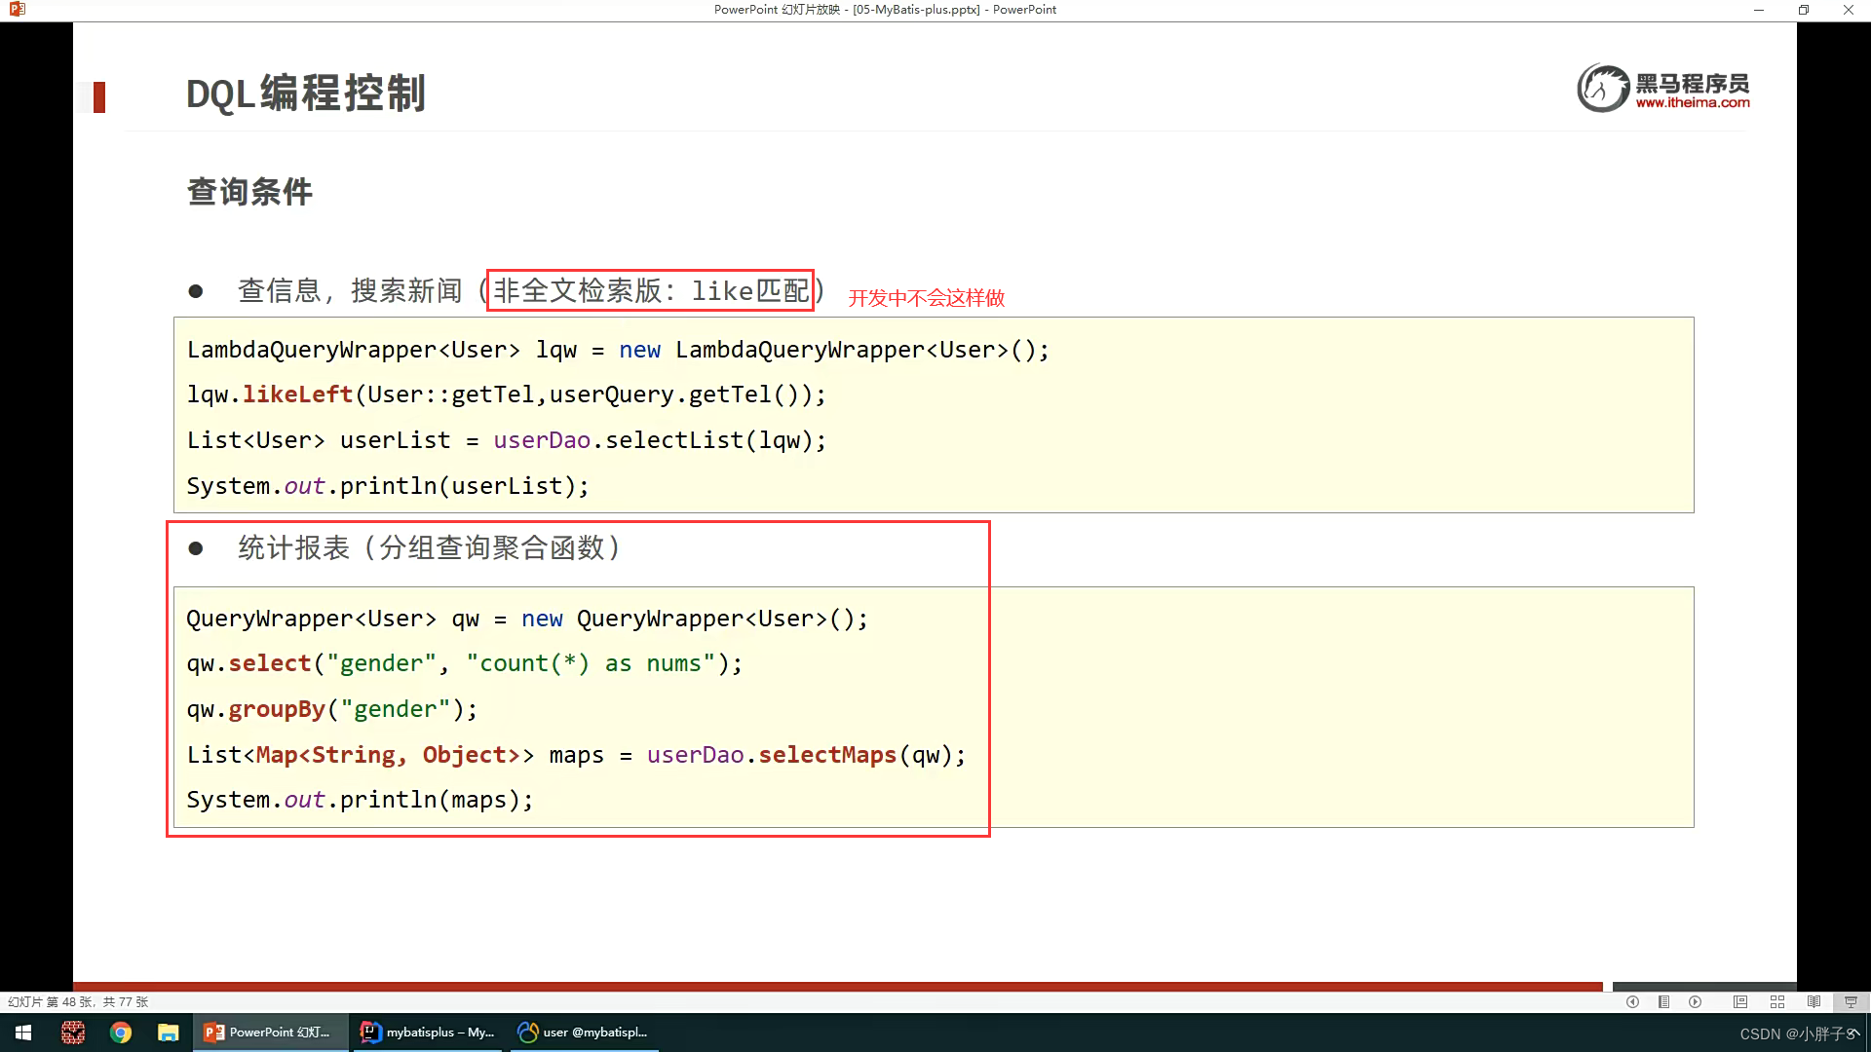Open the red brick-pattern taskbar app
The height and width of the screenshot is (1052, 1871).
pos(73,1033)
